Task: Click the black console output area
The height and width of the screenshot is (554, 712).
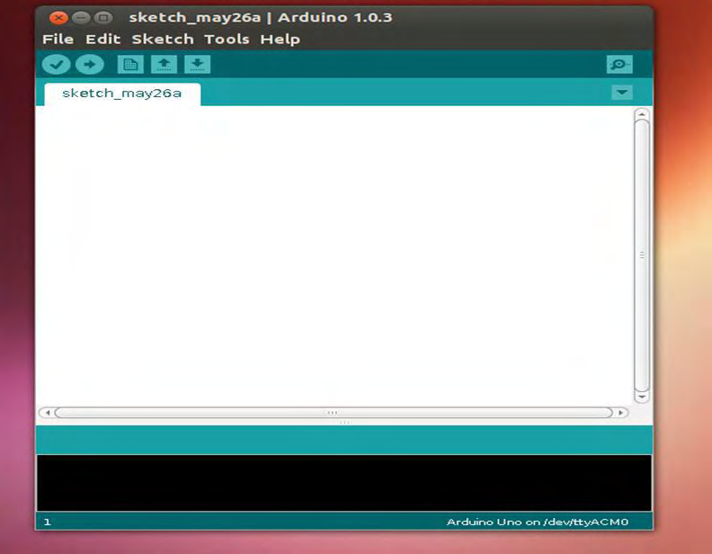Action: click(x=344, y=483)
